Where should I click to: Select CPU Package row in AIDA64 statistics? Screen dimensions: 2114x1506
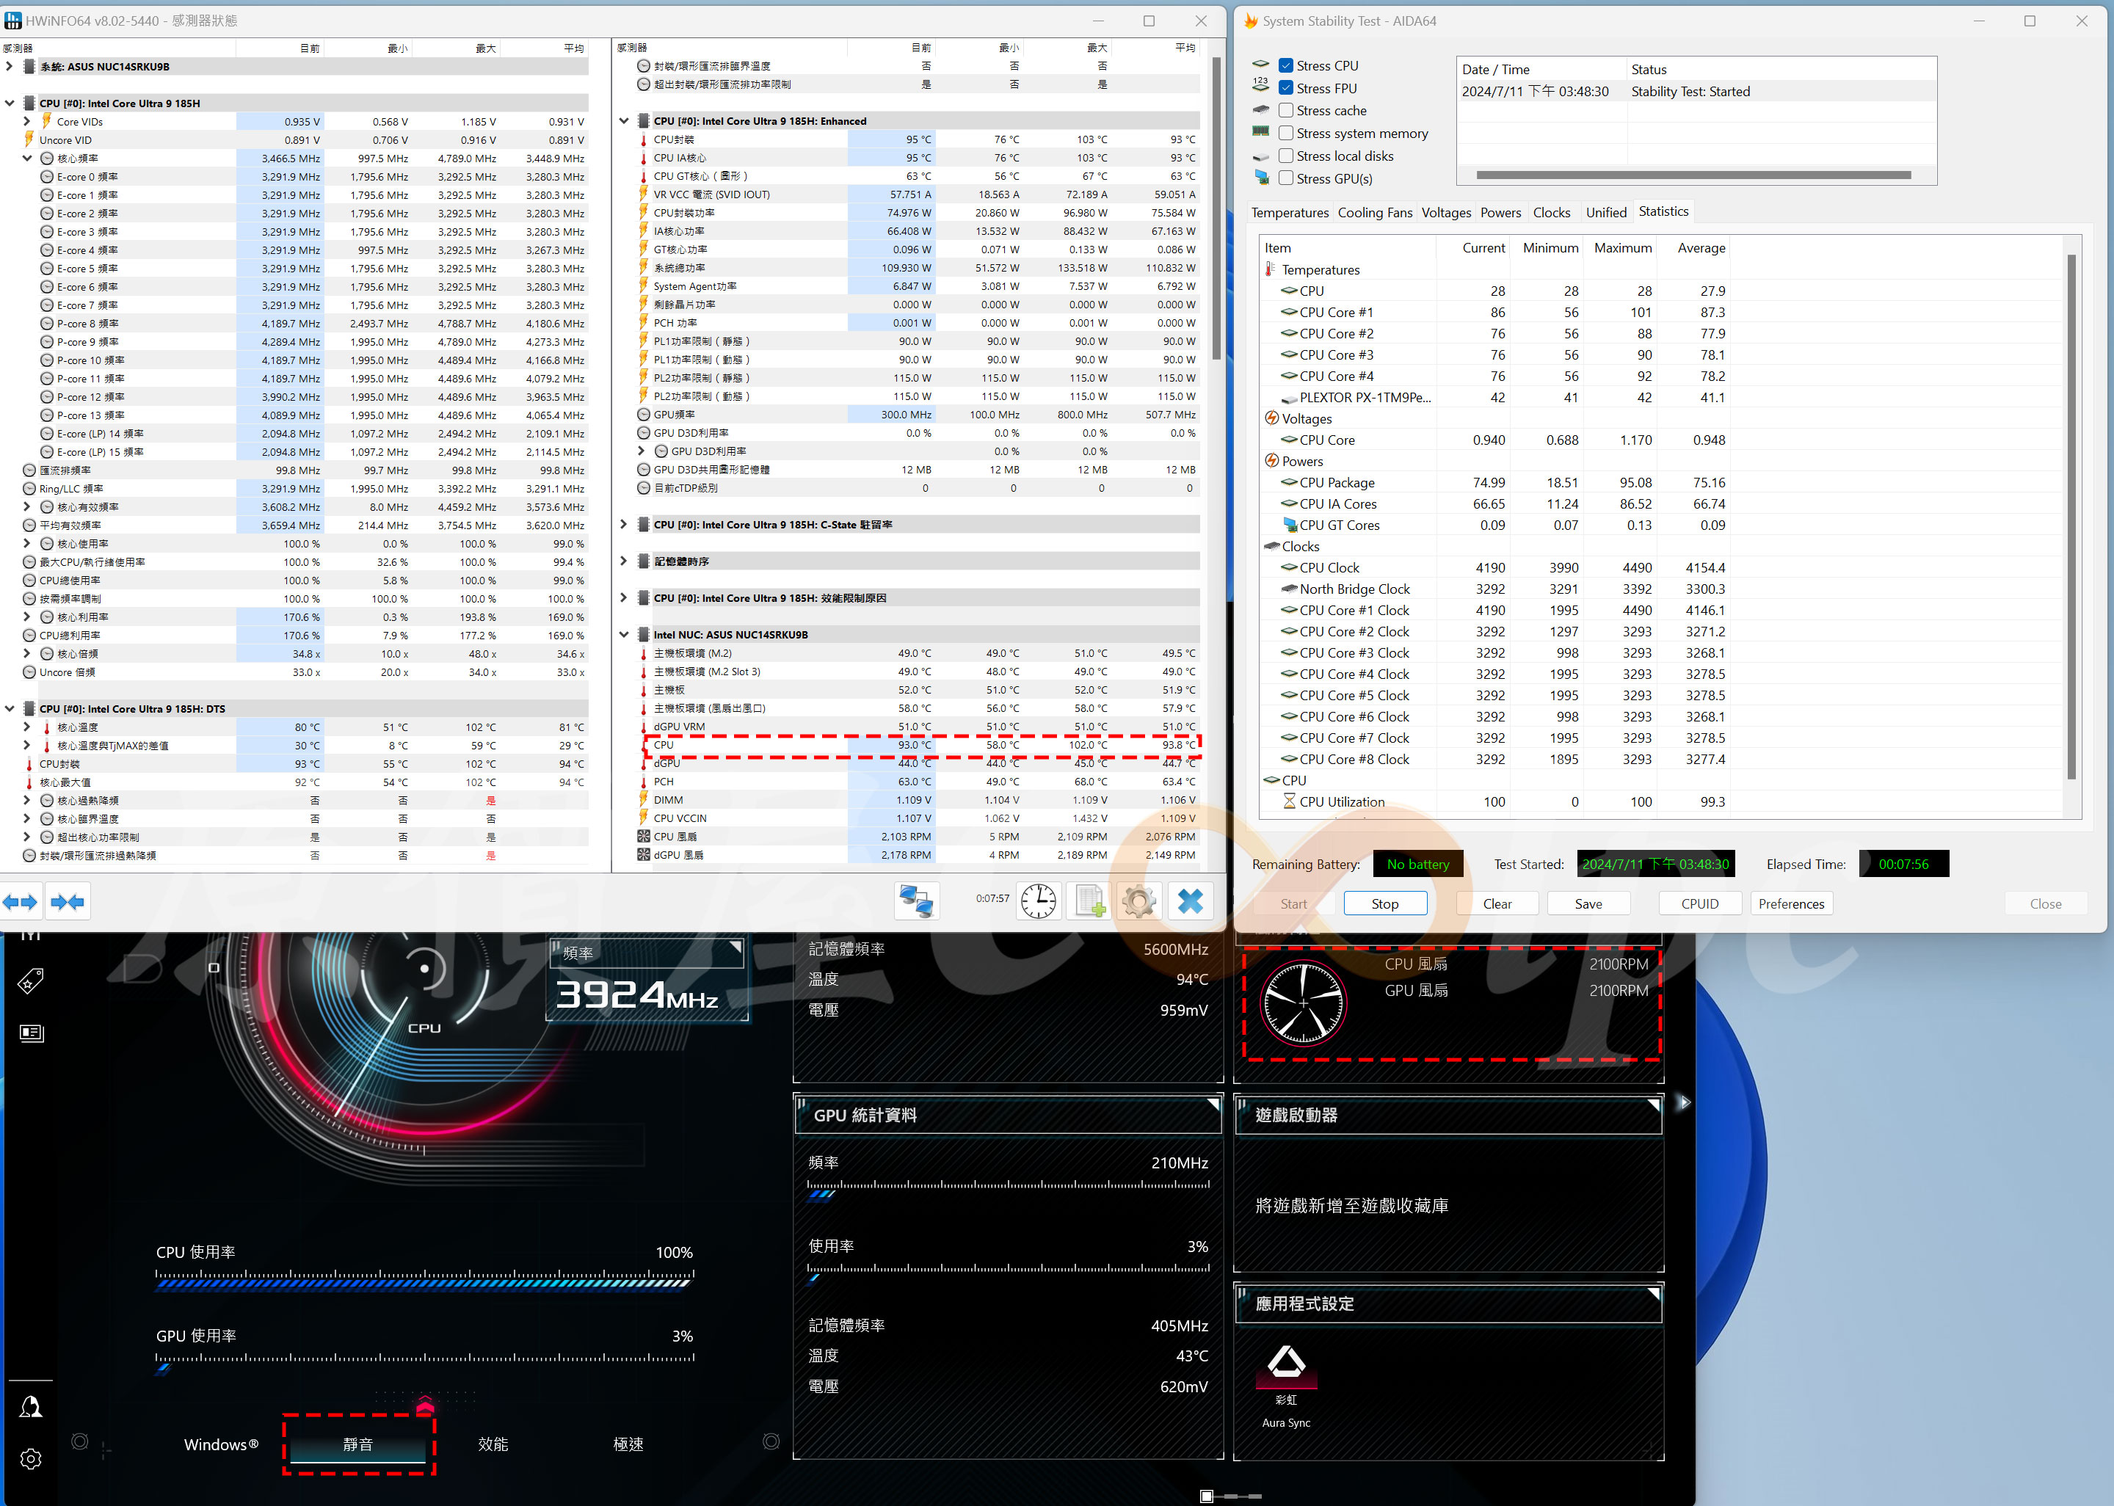(x=1494, y=482)
